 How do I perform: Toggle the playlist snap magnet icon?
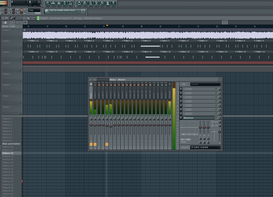click(7, 18)
